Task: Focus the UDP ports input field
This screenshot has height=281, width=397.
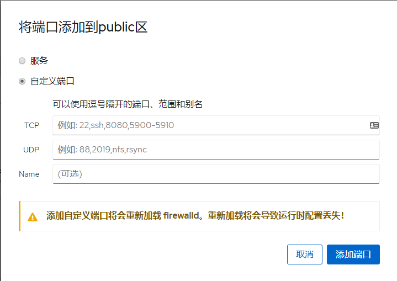Action: 215,150
